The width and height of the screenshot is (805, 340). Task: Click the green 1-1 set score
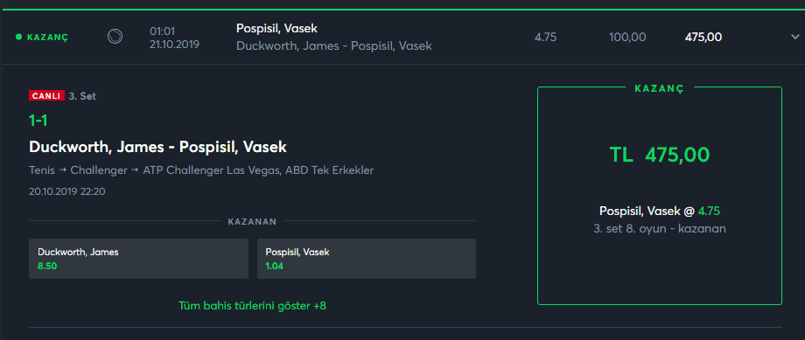(x=38, y=121)
